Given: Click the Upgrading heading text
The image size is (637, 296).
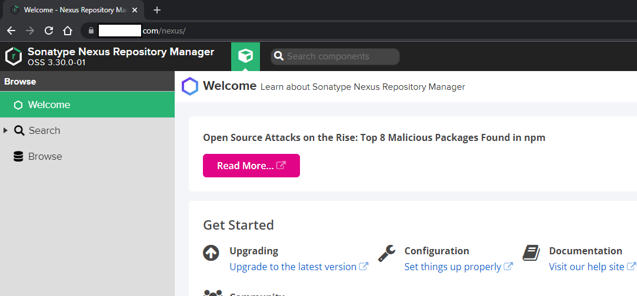Looking at the screenshot, I should (254, 251).
